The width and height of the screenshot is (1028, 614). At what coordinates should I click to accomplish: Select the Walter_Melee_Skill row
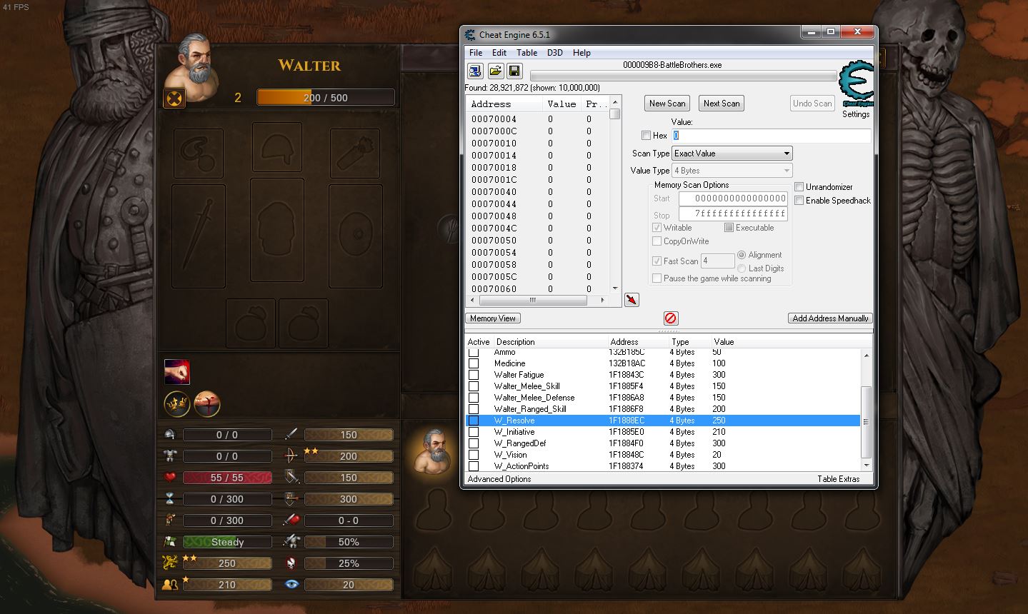click(662, 386)
